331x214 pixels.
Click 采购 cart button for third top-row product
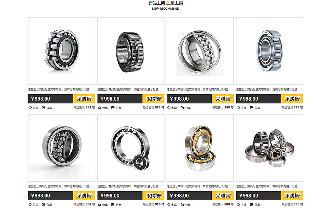[x=223, y=99]
